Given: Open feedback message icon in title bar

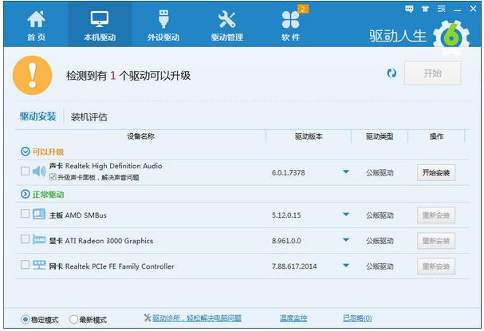Looking at the screenshot, I should [x=409, y=9].
